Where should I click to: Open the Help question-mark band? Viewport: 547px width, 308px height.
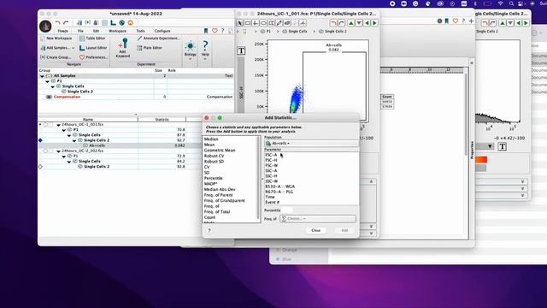pos(205,45)
